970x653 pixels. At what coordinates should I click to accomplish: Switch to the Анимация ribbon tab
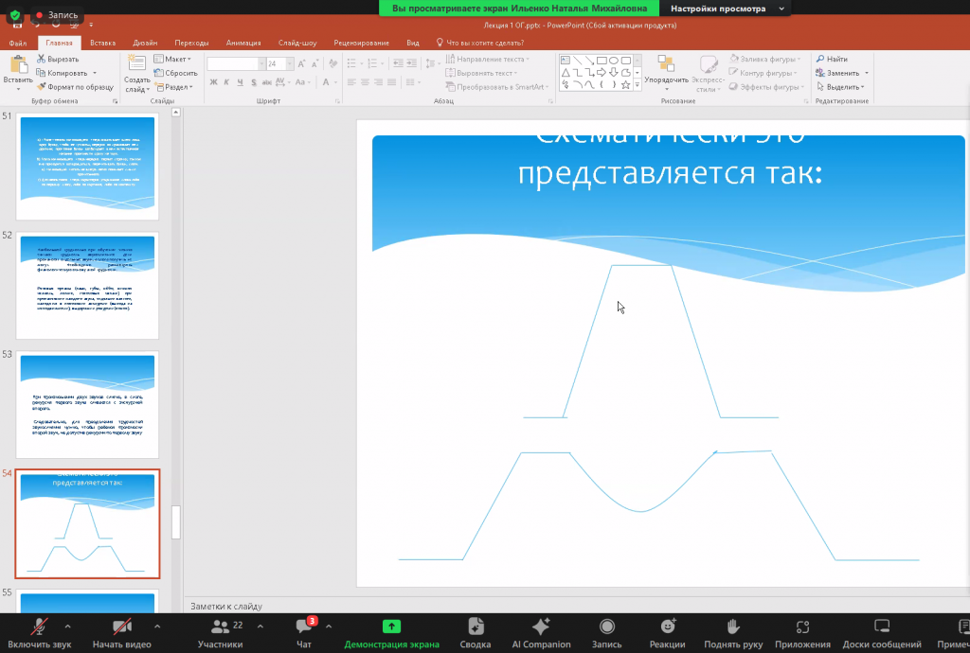(243, 43)
